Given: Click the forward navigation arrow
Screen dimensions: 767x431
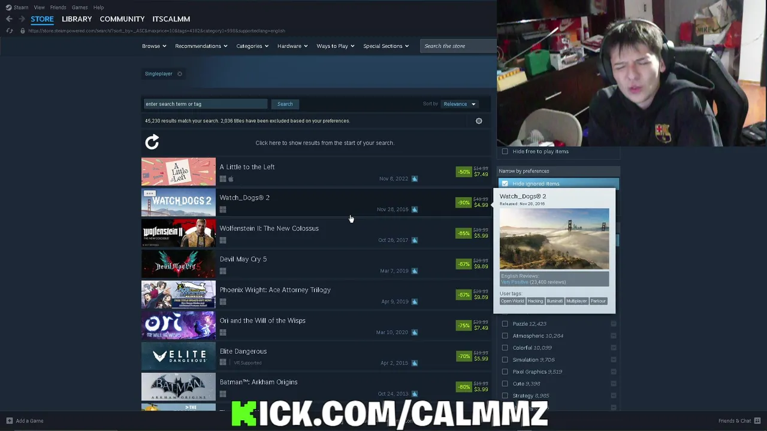Looking at the screenshot, I should click(x=22, y=19).
